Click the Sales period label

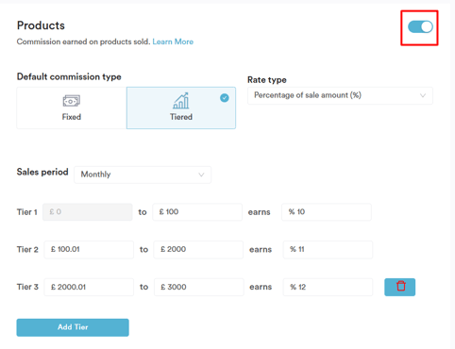42,172
